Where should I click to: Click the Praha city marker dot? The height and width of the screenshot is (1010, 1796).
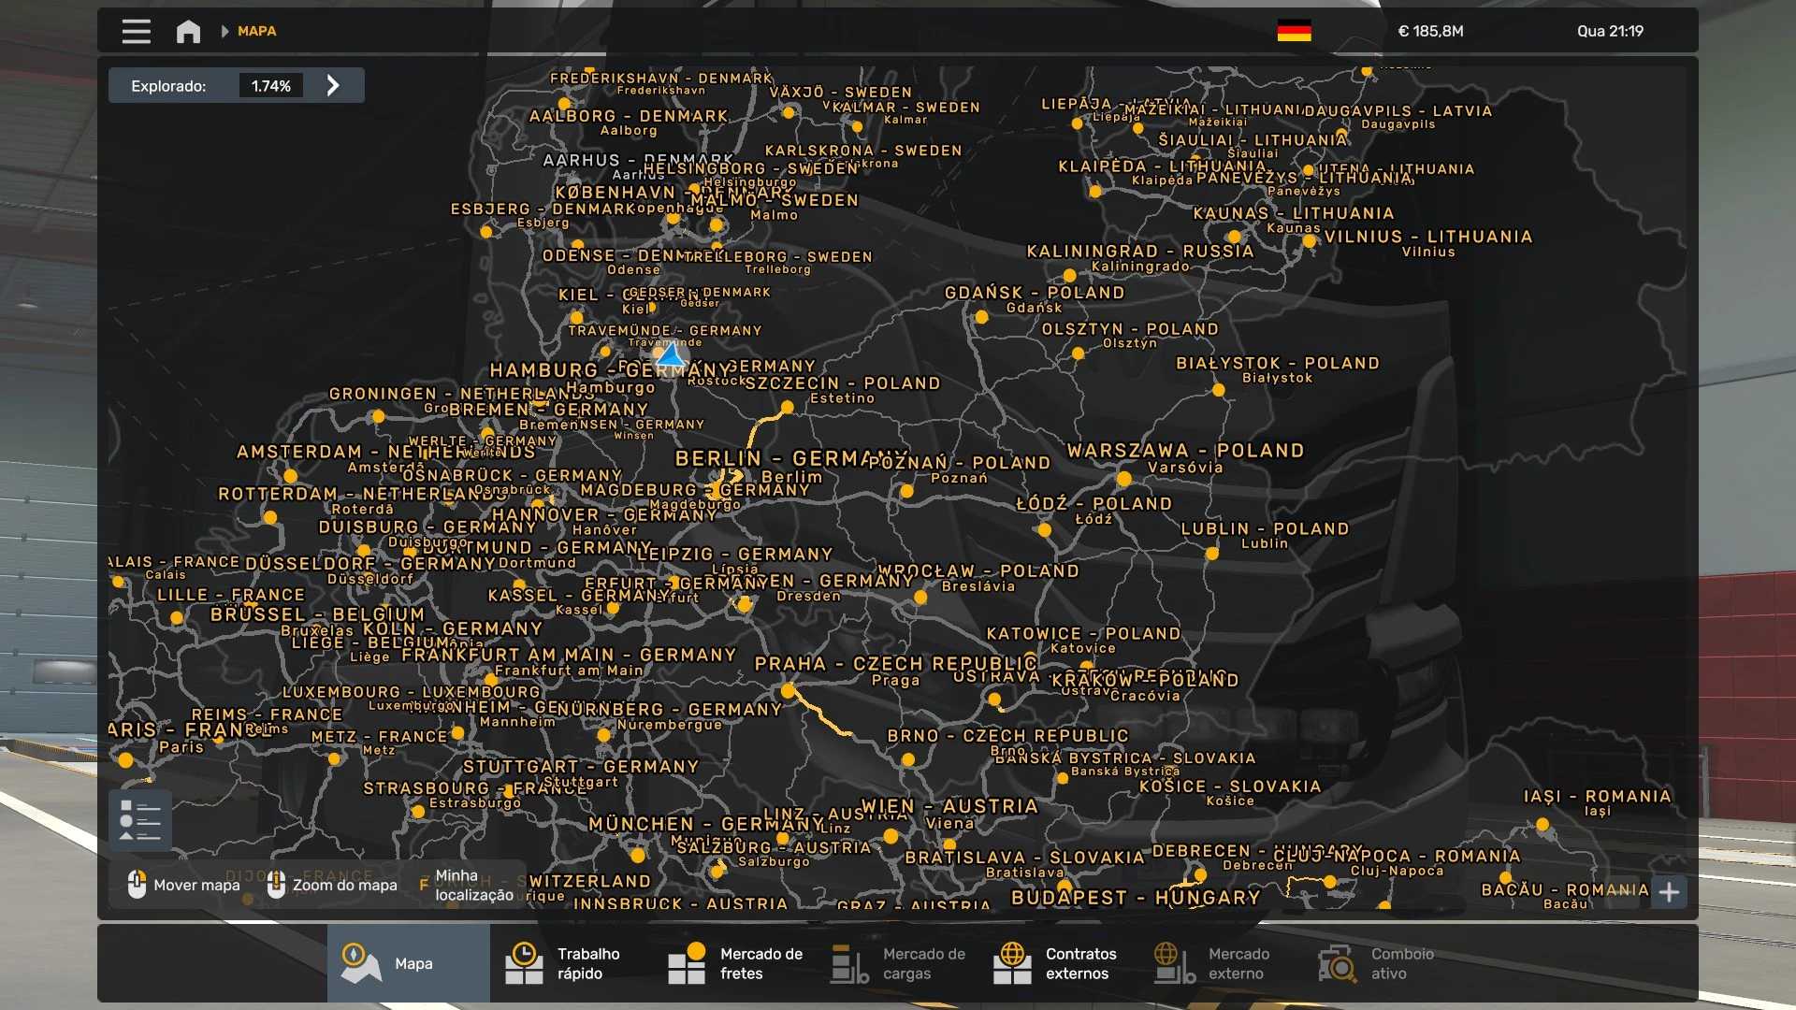(788, 691)
